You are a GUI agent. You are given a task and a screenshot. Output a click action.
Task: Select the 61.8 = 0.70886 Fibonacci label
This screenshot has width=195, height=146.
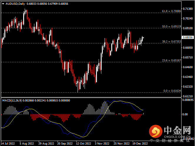[171, 11]
